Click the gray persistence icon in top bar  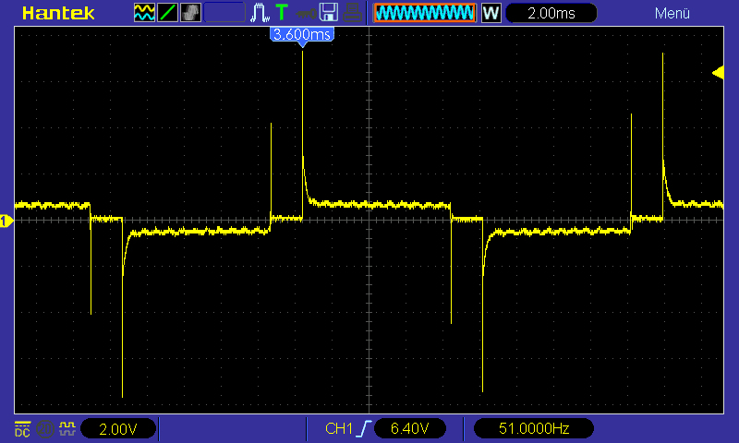190,13
